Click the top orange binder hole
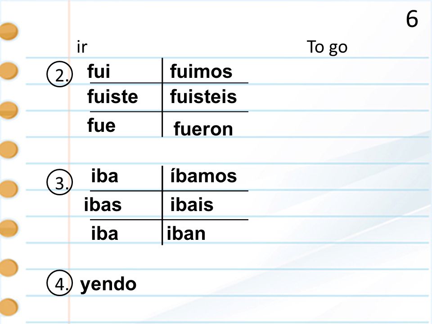 (8, 31)
